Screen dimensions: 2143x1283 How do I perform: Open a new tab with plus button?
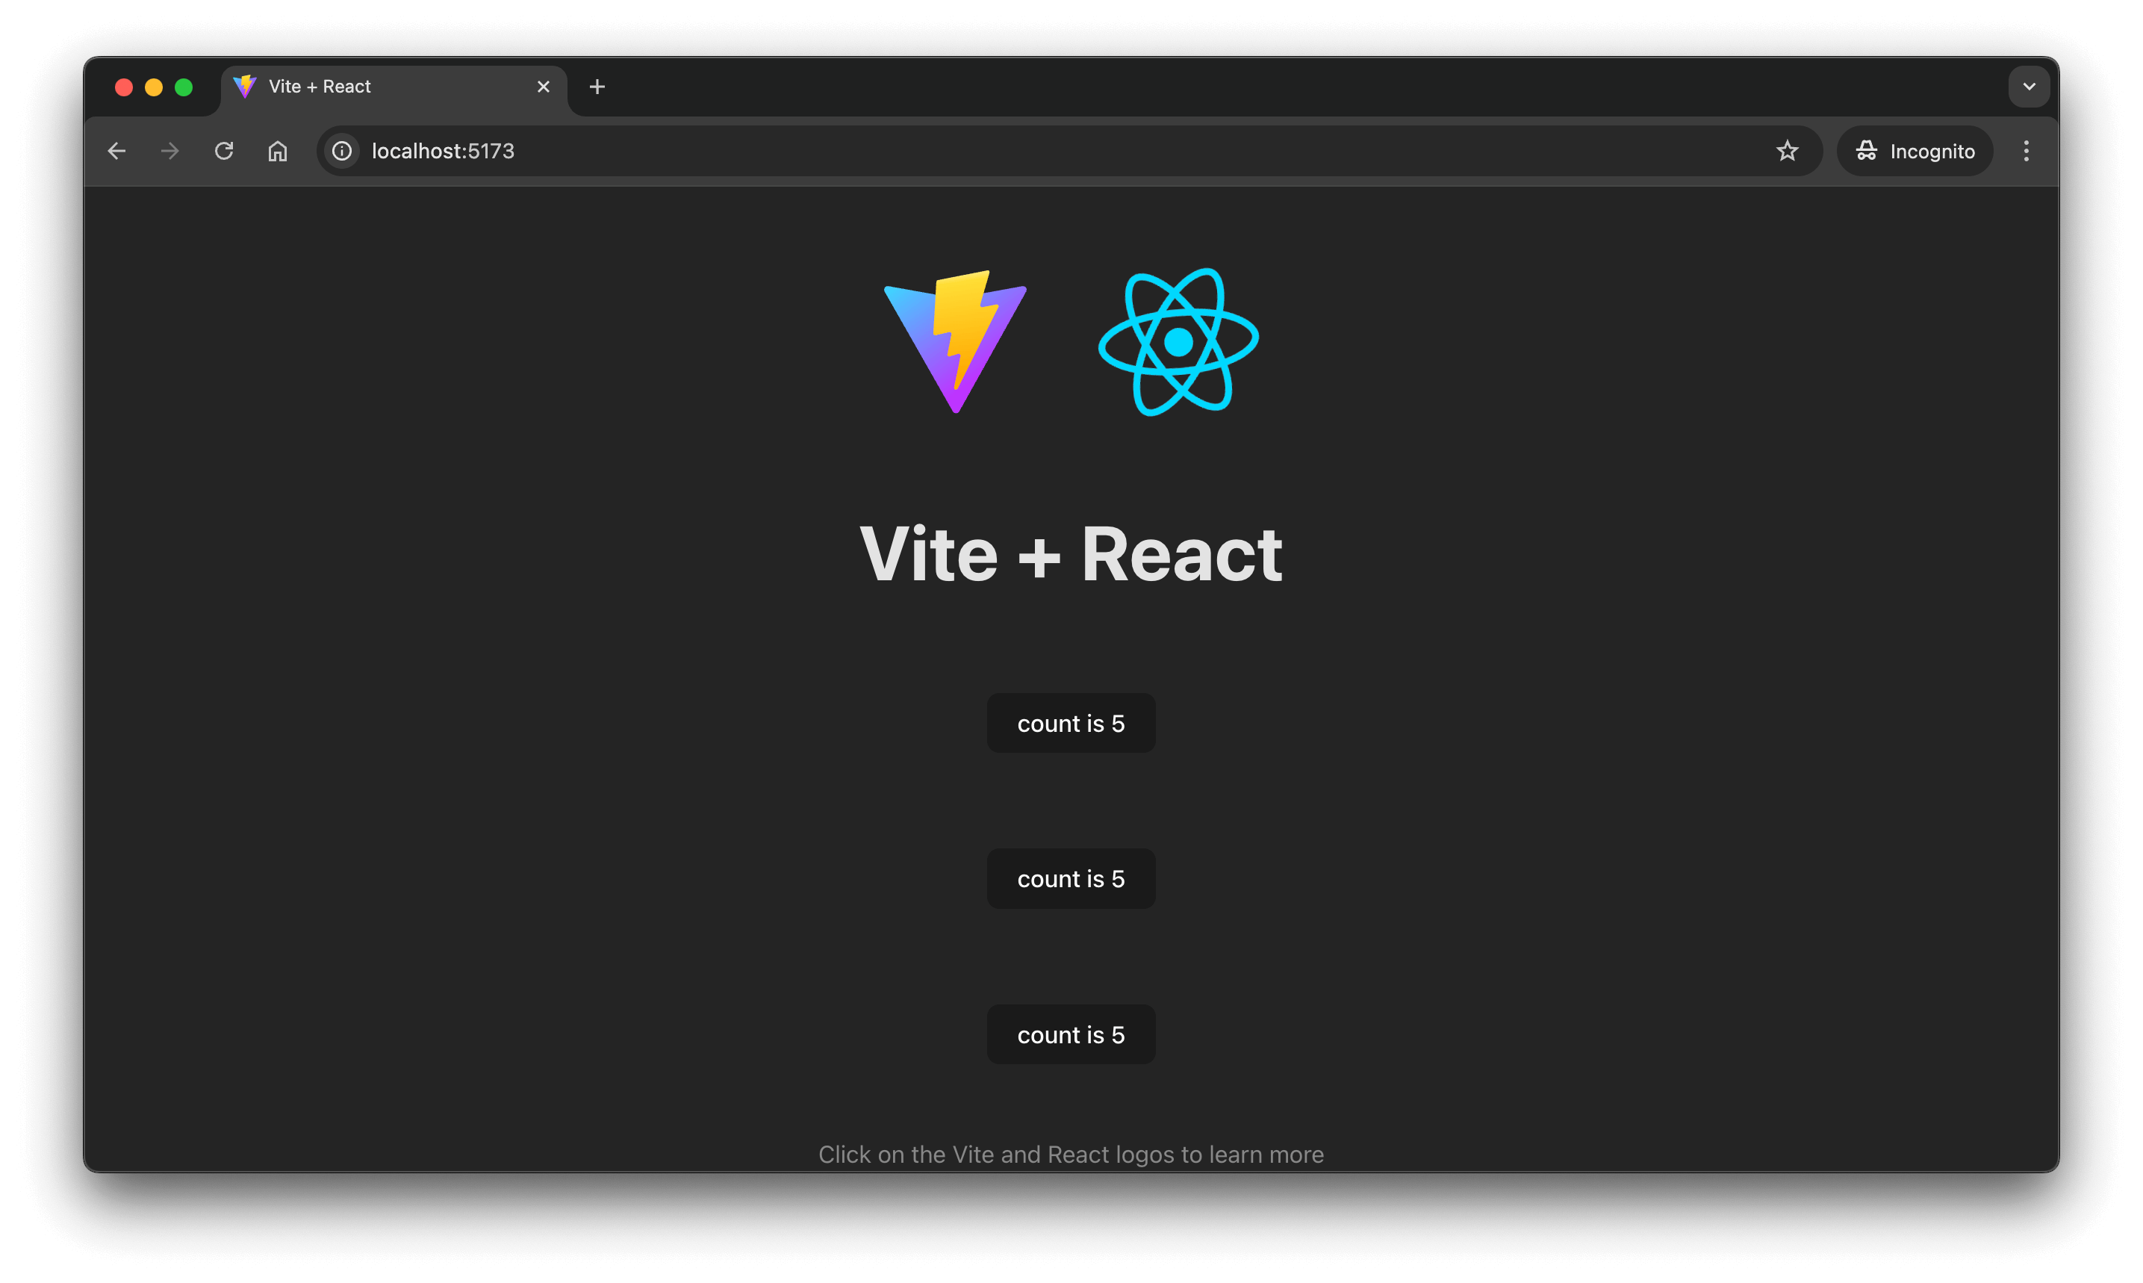[x=597, y=87]
